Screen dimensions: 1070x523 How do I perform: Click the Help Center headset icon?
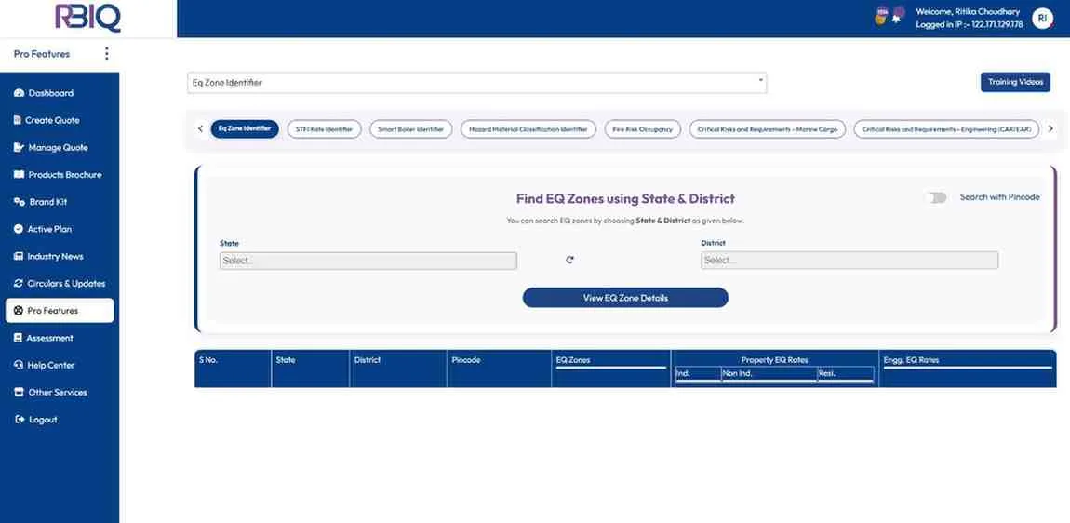19,366
